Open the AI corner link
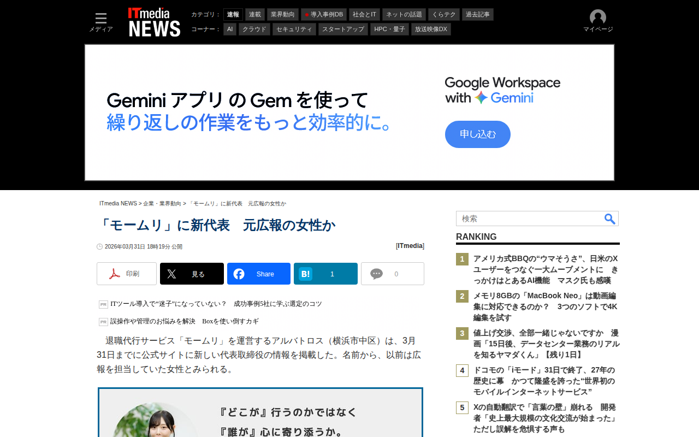The image size is (699, 437). [230, 29]
